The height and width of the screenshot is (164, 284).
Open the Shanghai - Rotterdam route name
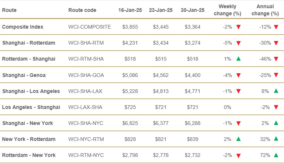coord(29,43)
